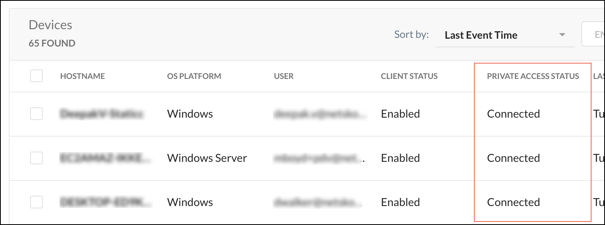The image size is (605, 225).
Task: Open the Sort by Last Event Time dropdown
Action: pyautogui.click(x=505, y=35)
